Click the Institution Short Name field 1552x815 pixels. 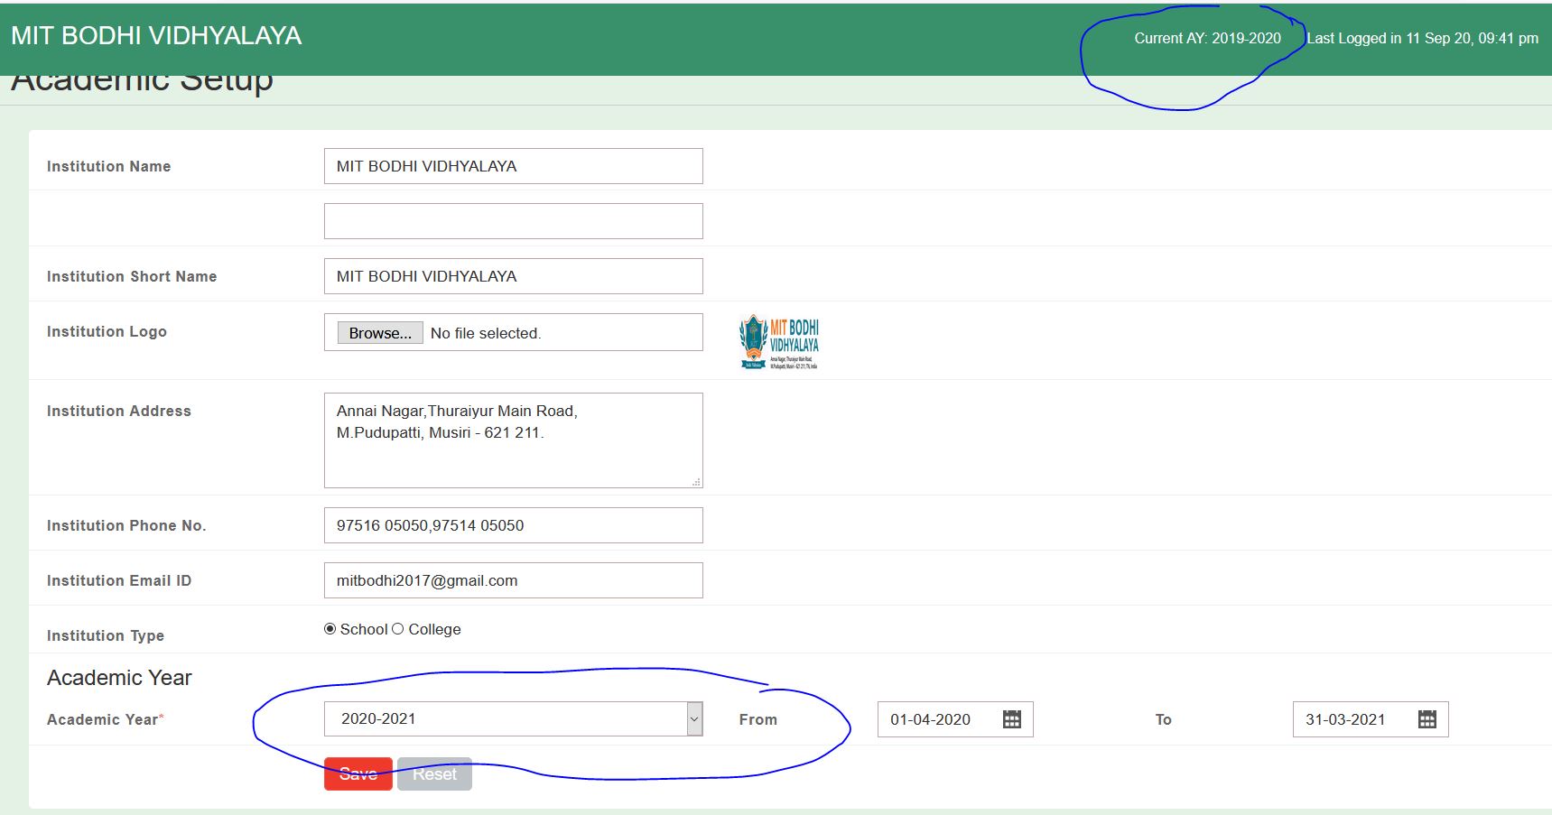coord(513,276)
